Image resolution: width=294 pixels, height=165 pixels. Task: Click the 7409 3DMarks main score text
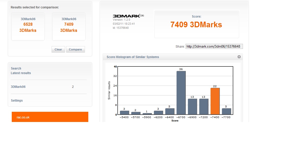pos(196,25)
